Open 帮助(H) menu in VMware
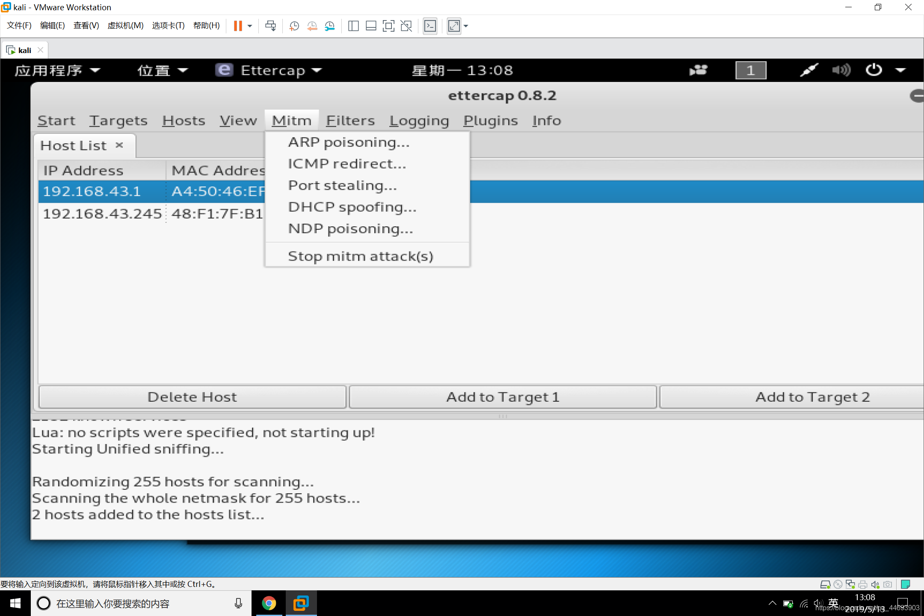924x616 pixels. coord(206,25)
